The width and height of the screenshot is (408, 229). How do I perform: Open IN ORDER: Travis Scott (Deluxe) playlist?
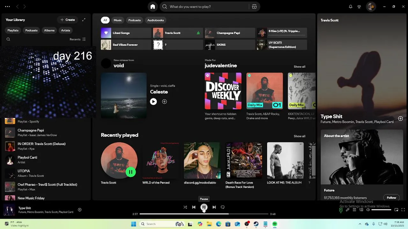point(47,146)
